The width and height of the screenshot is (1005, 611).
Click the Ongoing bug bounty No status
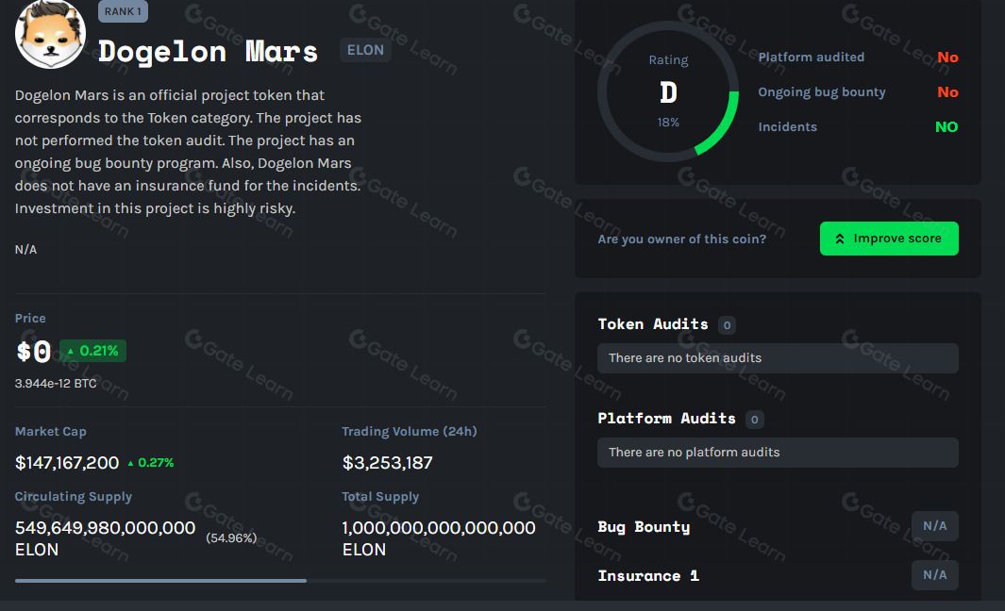tap(947, 92)
